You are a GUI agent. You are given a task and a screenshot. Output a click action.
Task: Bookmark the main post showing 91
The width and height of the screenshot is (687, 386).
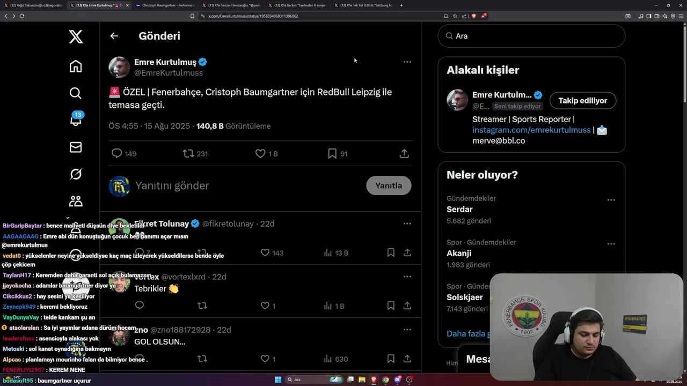click(338, 153)
